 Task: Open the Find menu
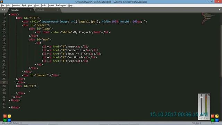coord(24,6)
